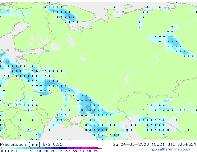Viewport: 197px width, 152px height.
Task: Click the legend tick label '0.5'
Action: pos(11,151)
